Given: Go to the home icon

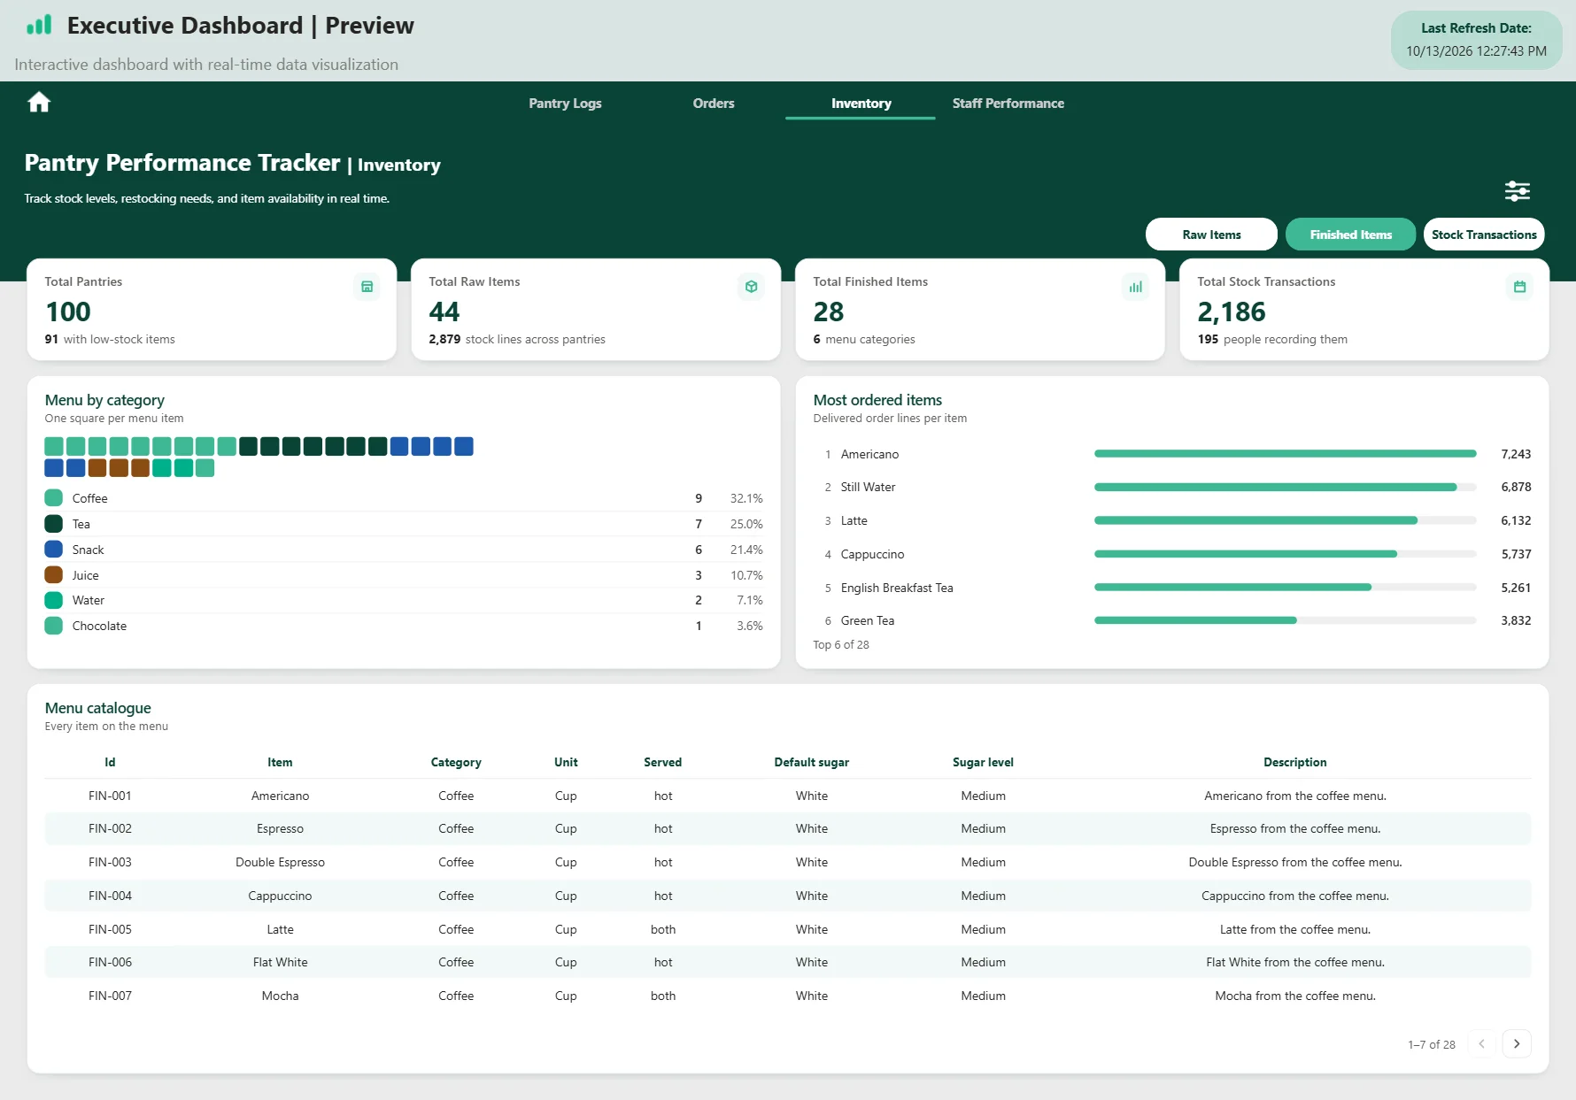Looking at the screenshot, I should 39,103.
